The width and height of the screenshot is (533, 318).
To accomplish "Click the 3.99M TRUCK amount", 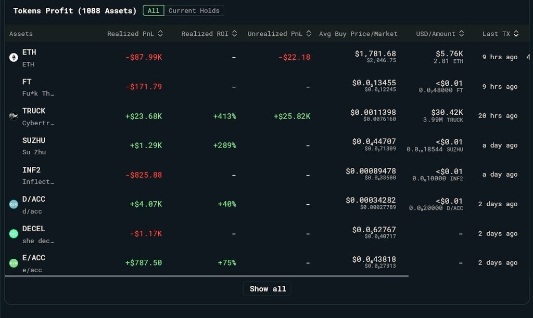I will [443, 120].
